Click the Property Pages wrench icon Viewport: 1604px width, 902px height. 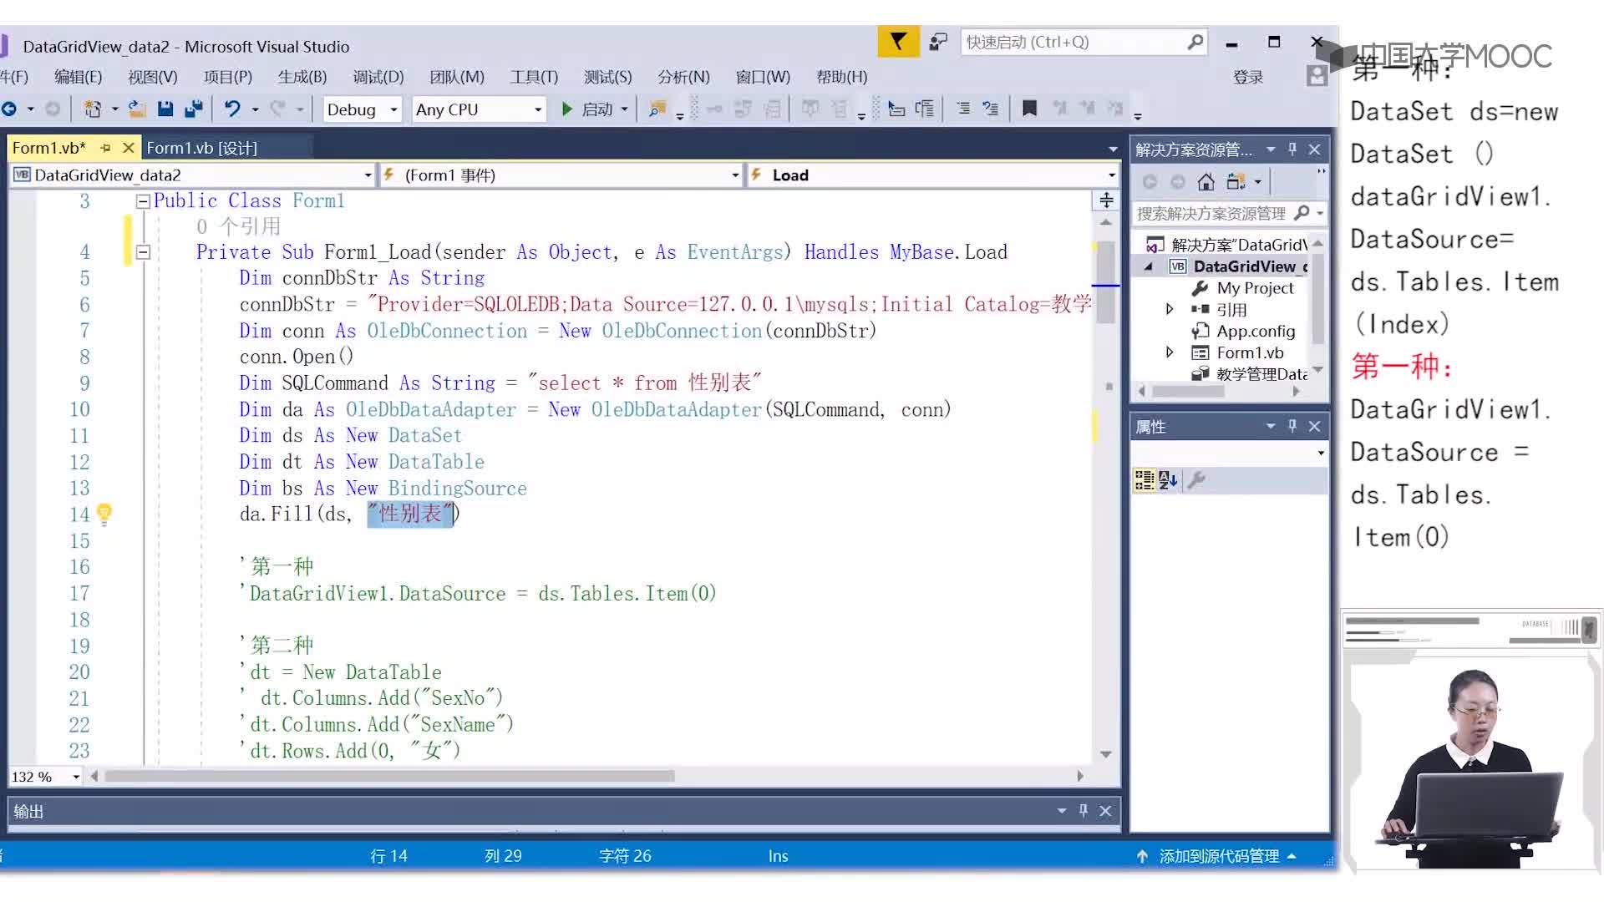(1196, 479)
